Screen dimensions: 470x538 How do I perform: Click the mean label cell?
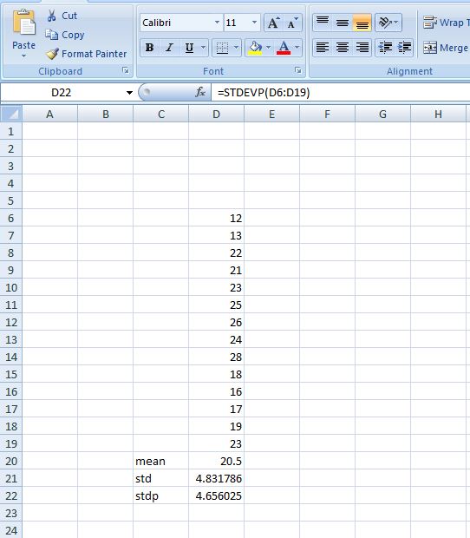point(160,461)
